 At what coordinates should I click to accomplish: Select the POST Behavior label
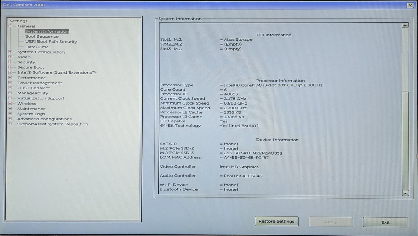pyautogui.click(x=33, y=88)
